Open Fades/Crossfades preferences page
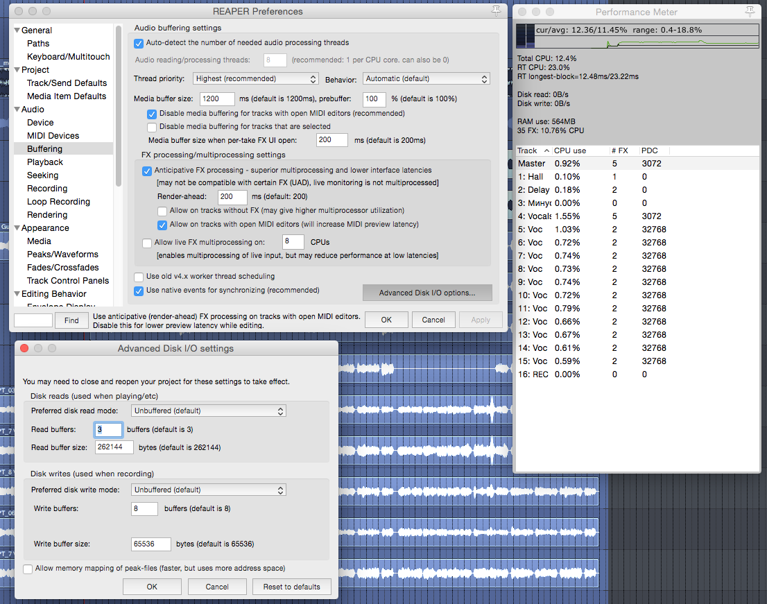Image resolution: width=767 pixels, height=604 pixels. click(x=62, y=268)
